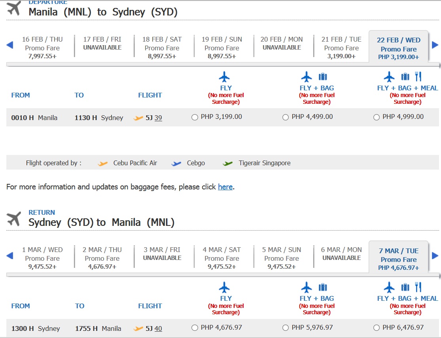
Task: Choose 2 MAR / THU return date tab
Action: 102,258
